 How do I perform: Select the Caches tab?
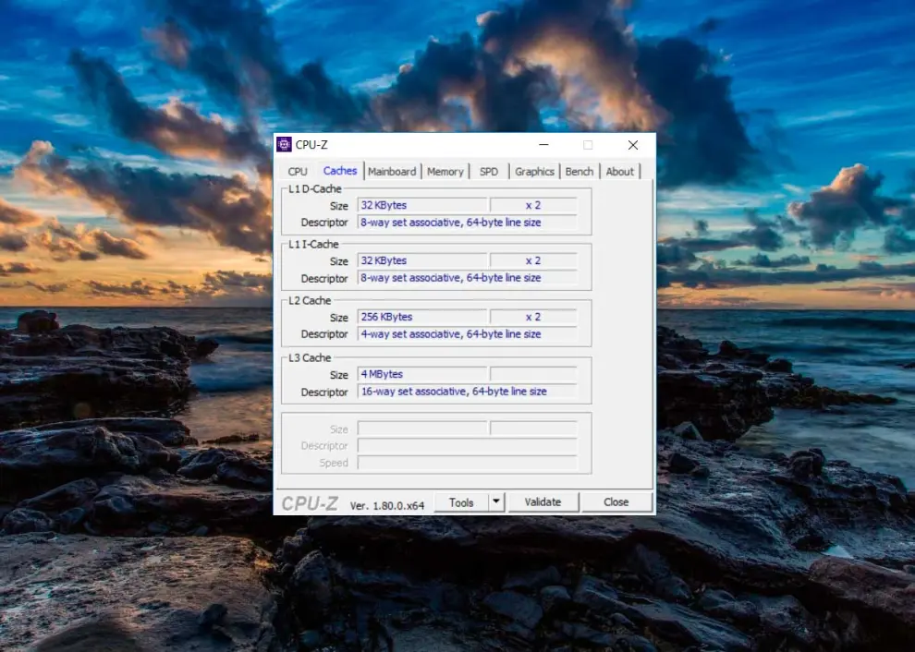[340, 171]
